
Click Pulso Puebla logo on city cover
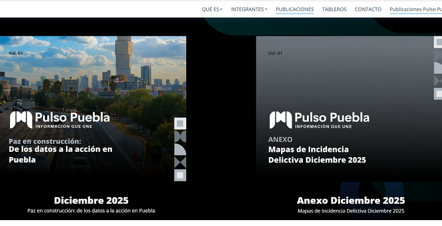pos(60,119)
